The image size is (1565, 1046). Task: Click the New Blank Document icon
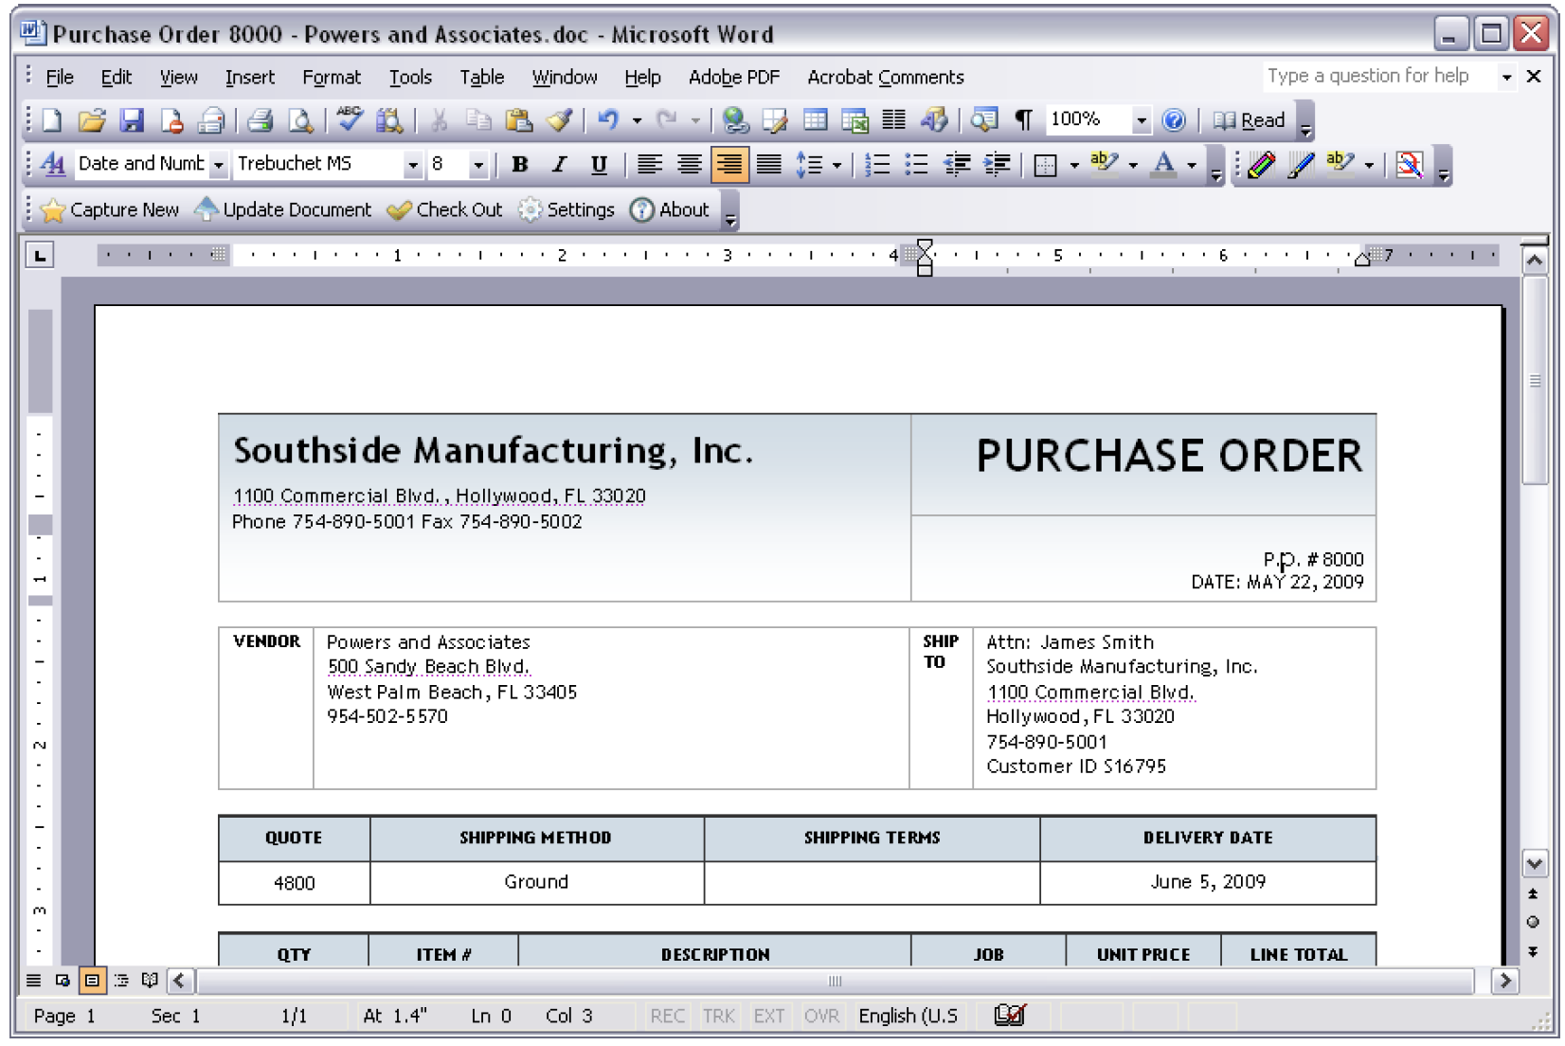point(52,120)
